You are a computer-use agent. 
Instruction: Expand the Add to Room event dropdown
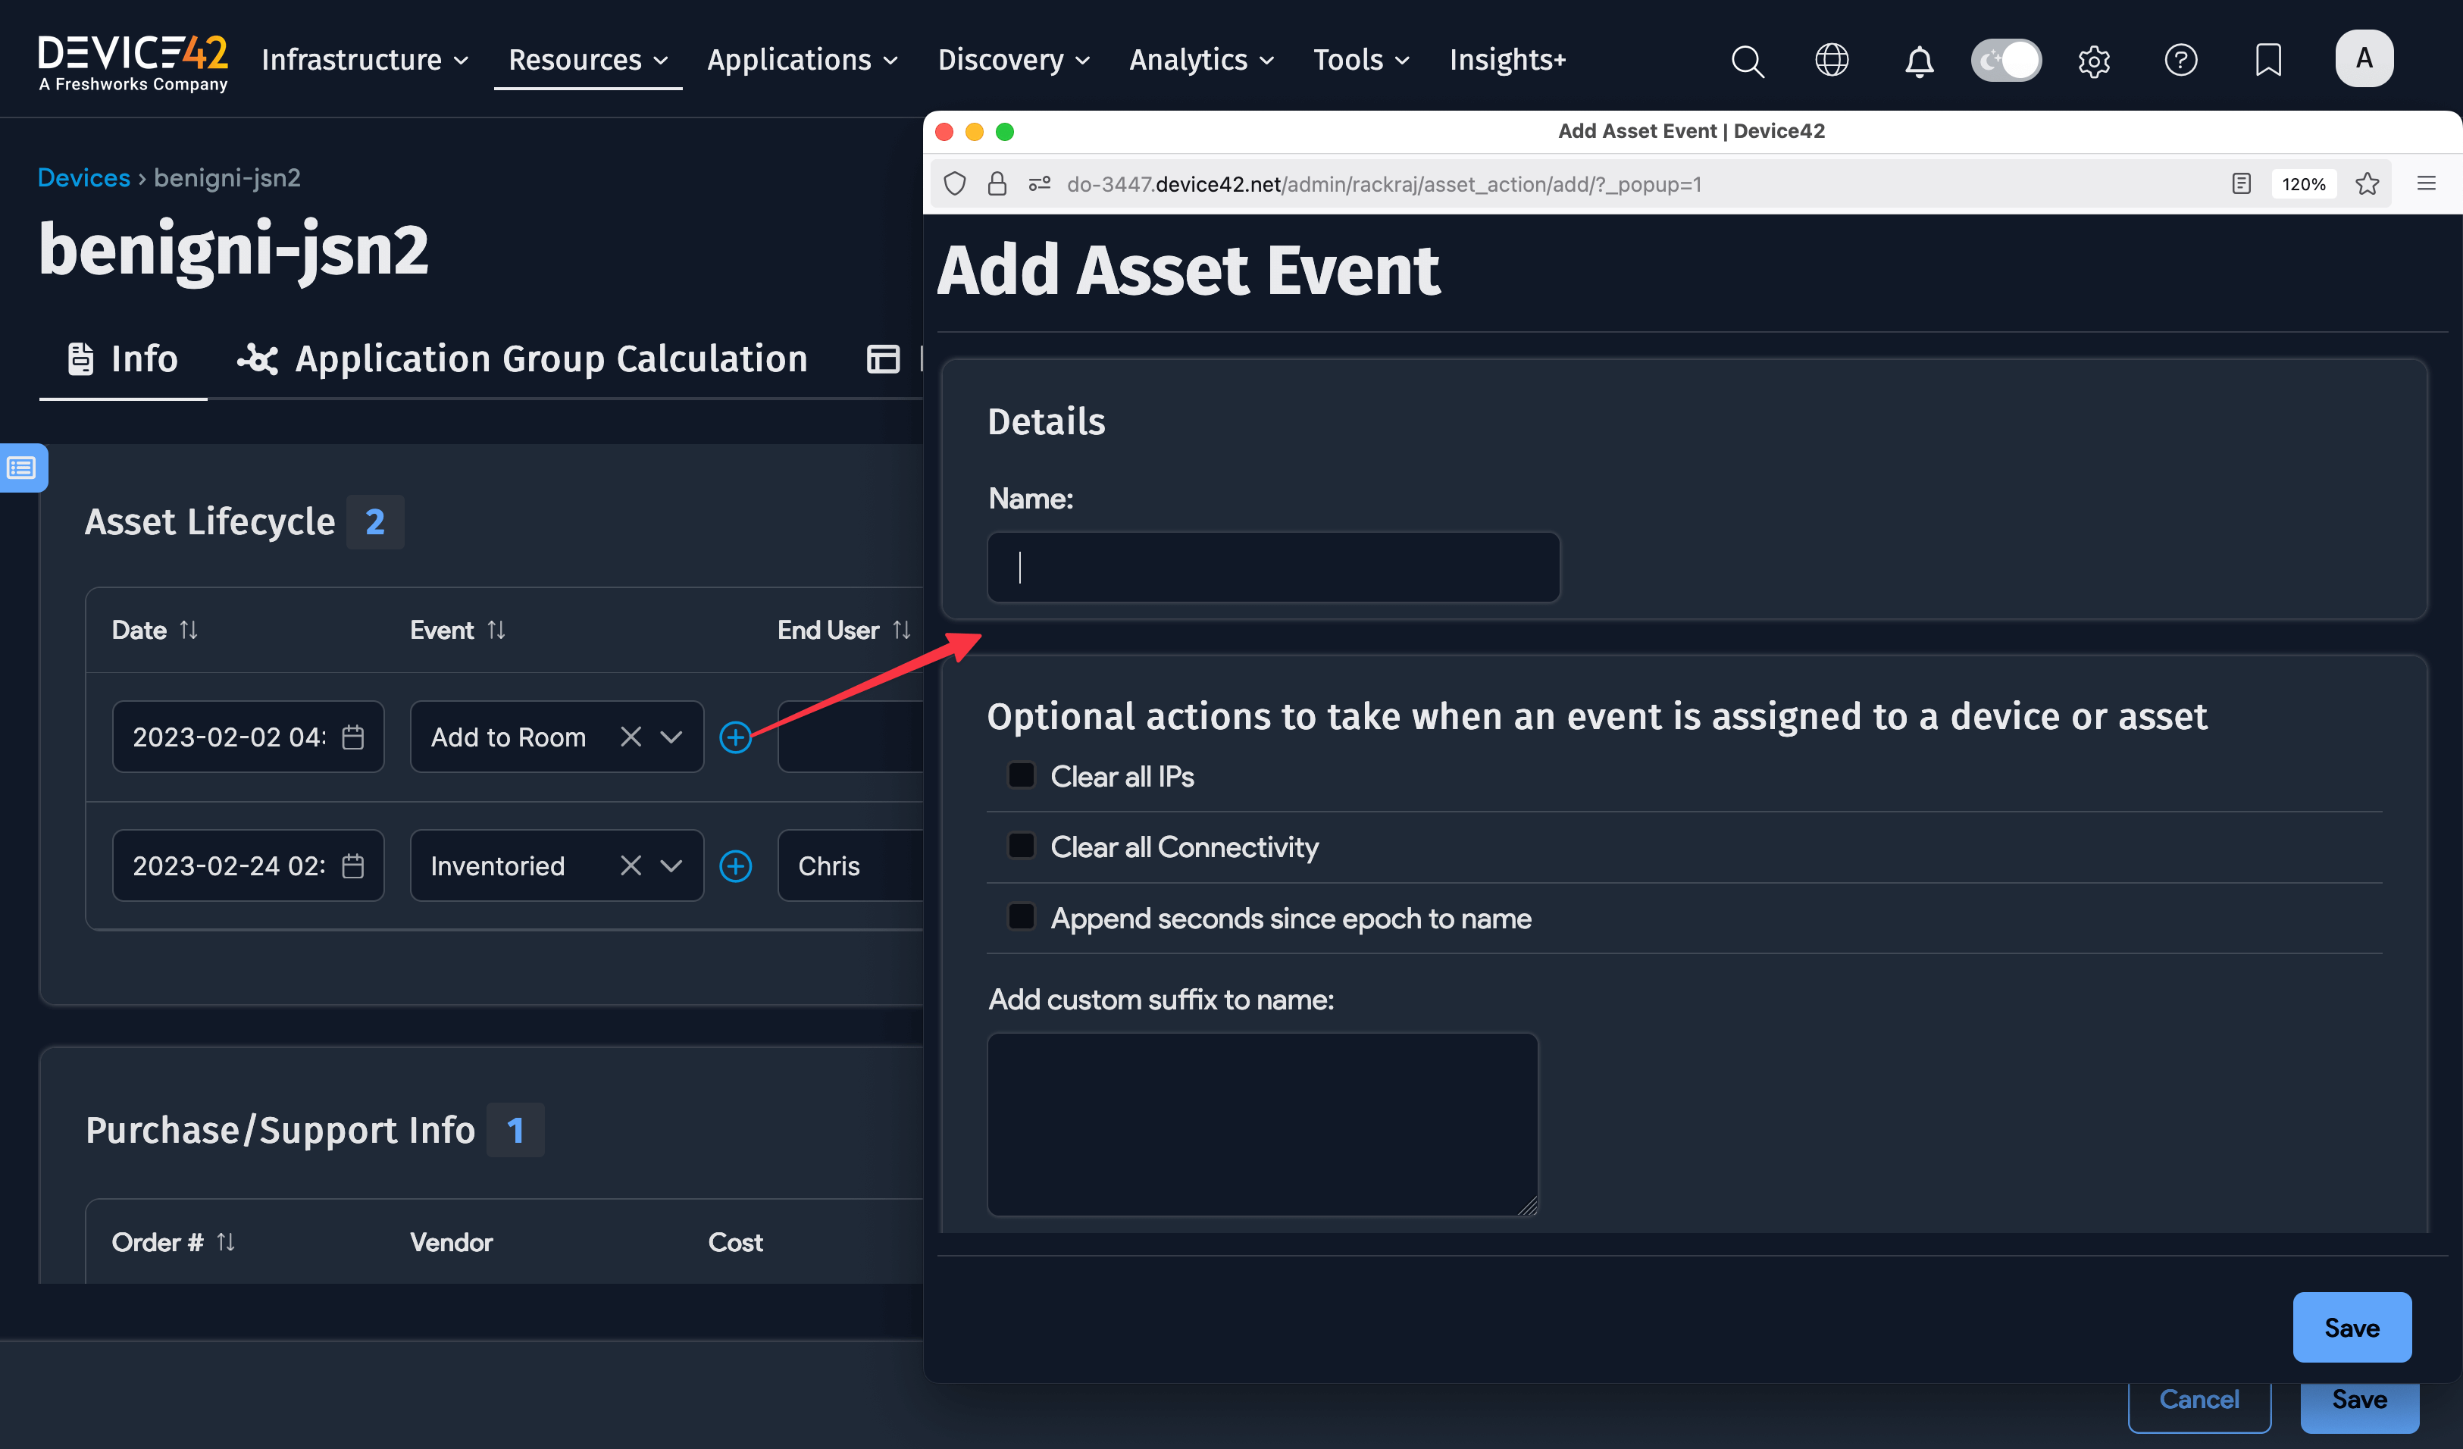pos(671,737)
